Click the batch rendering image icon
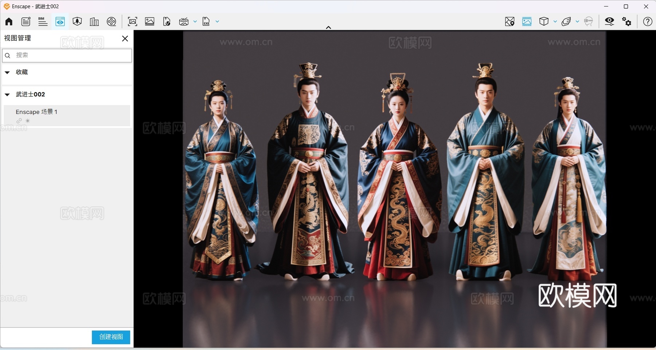 pos(150,21)
